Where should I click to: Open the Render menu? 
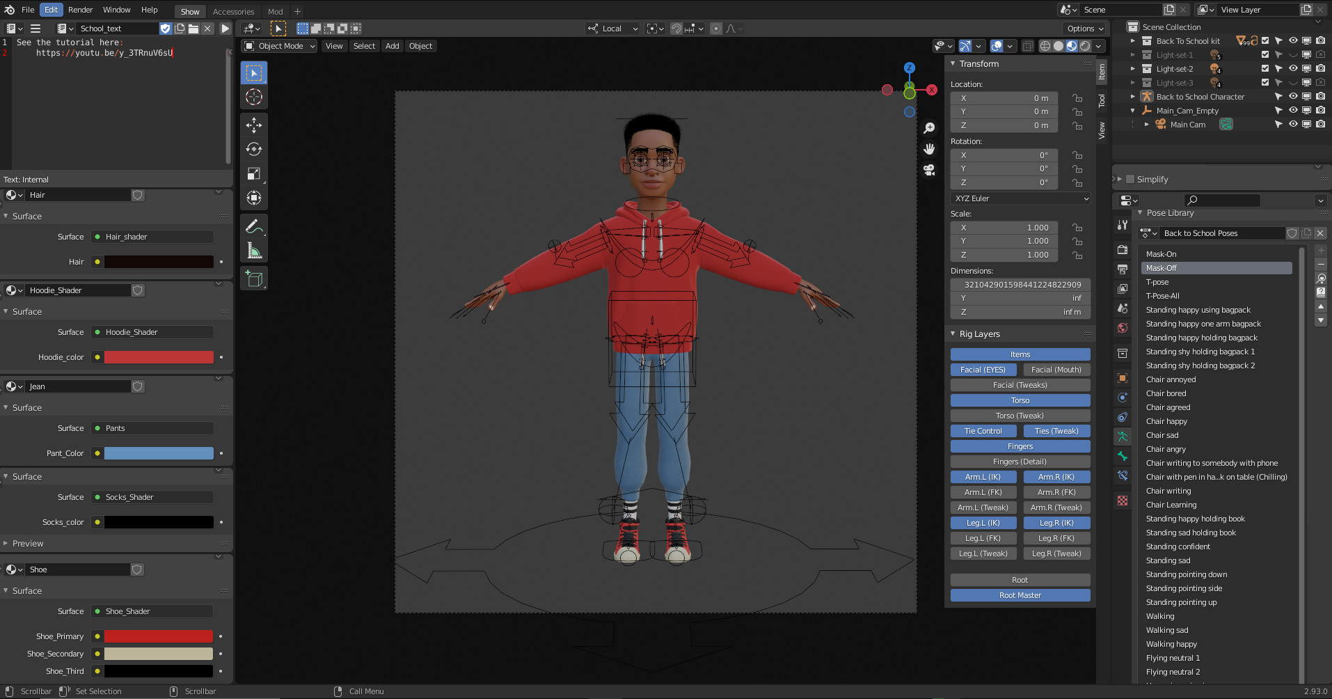pos(80,10)
